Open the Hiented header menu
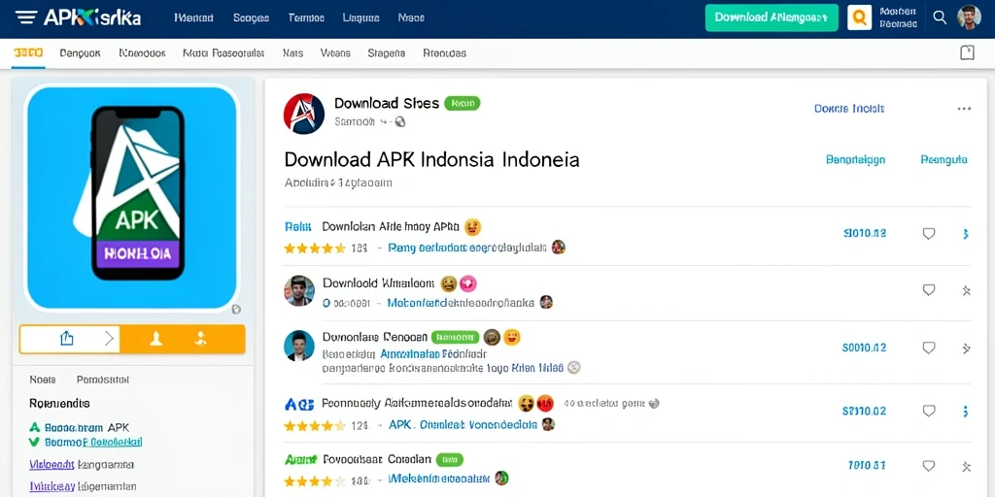995x497 pixels. (193, 17)
